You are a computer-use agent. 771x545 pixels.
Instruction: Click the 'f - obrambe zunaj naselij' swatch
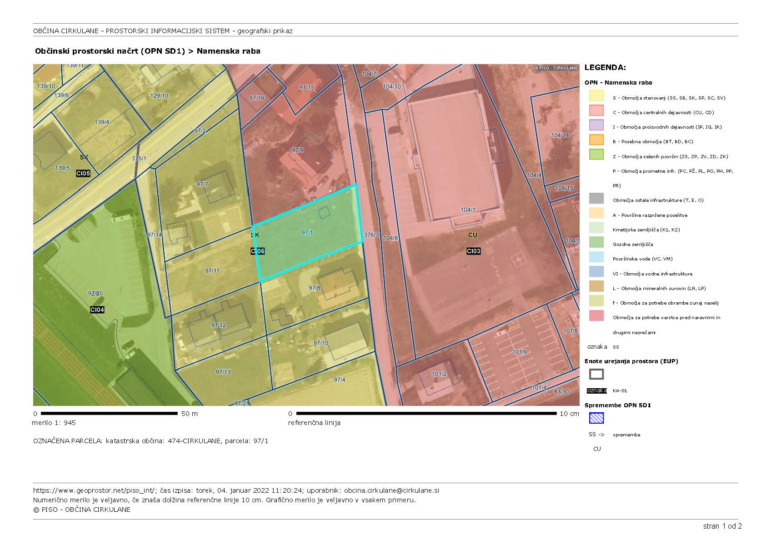point(596,301)
